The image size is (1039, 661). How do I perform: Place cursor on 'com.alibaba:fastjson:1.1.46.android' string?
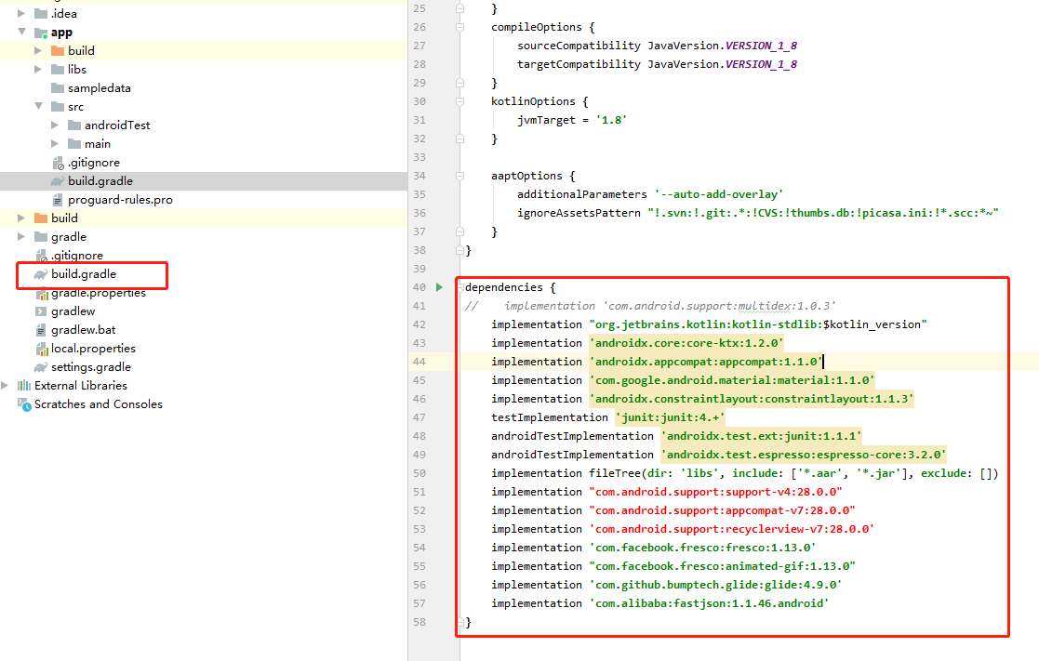[709, 603]
